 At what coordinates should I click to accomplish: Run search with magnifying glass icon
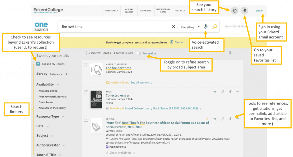(215, 26)
